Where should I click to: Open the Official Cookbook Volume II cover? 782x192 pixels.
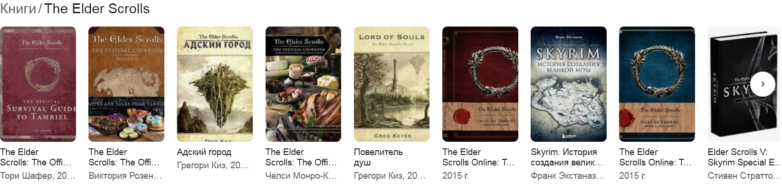(126, 84)
